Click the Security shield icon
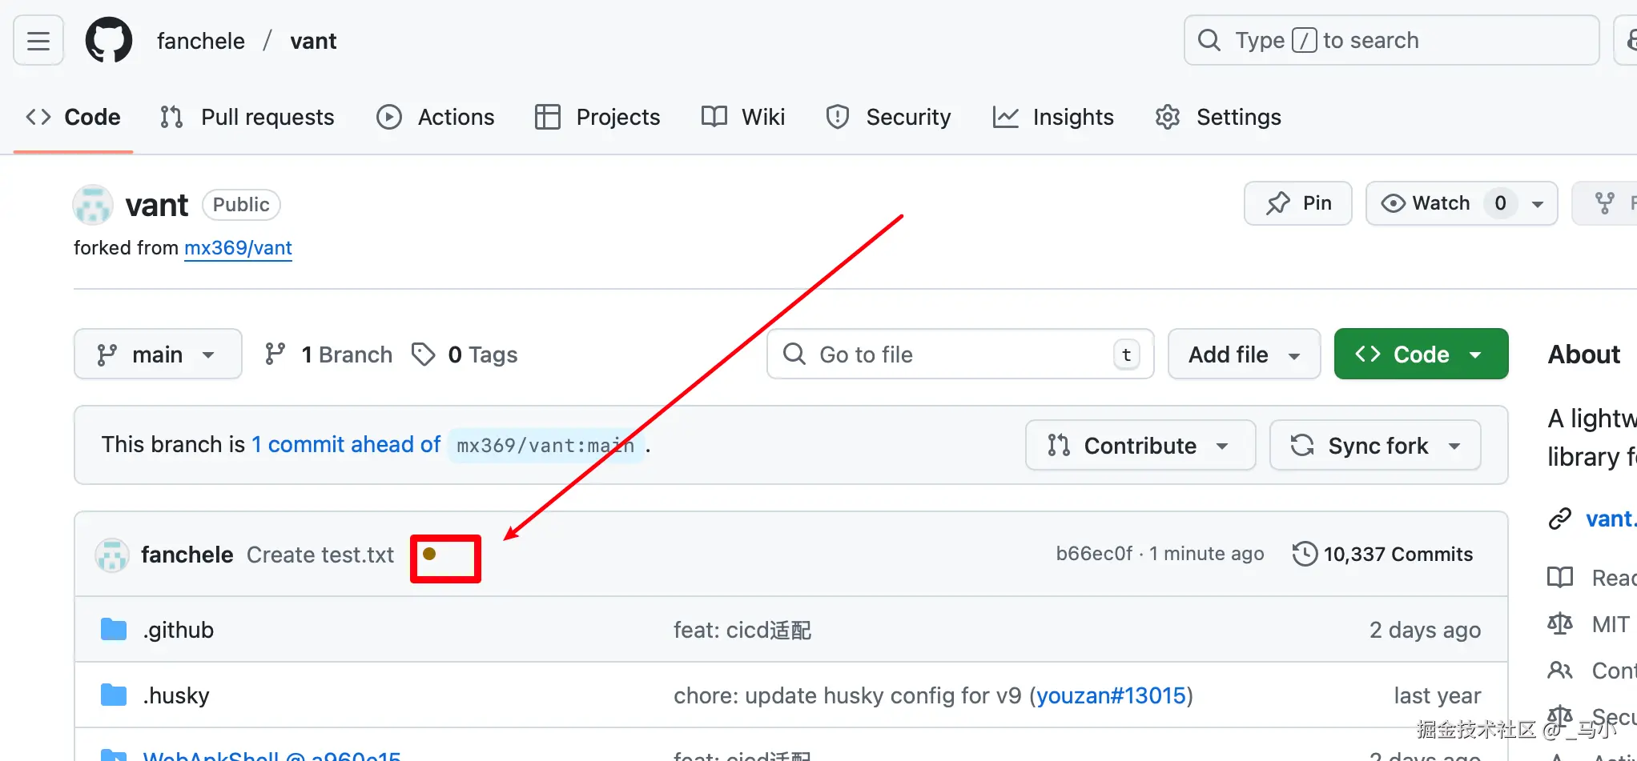The image size is (1637, 761). 837,117
